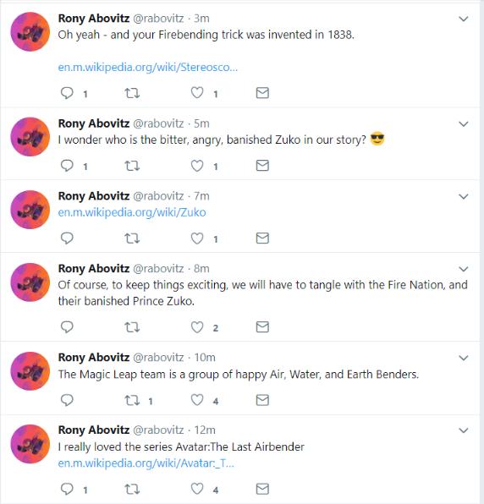
Task: Open the Wikipedia Stereosco... link
Action: (x=147, y=67)
